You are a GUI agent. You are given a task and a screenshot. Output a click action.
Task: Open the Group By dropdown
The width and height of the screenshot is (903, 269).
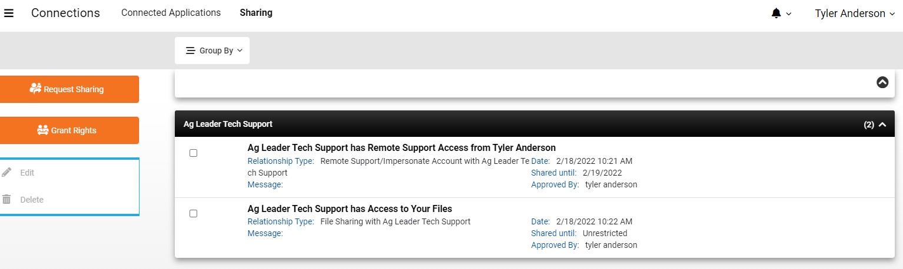212,51
